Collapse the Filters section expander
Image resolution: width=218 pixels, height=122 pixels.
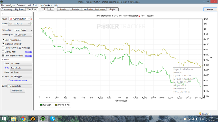2,59
